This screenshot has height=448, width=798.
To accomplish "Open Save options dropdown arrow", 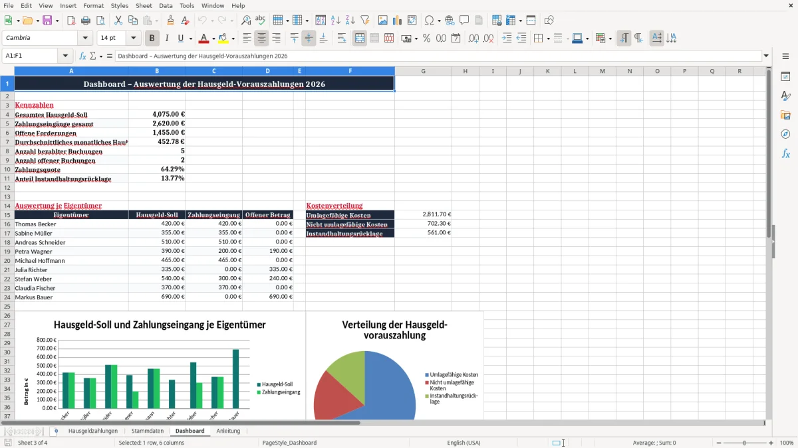I will click(x=57, y=21).
